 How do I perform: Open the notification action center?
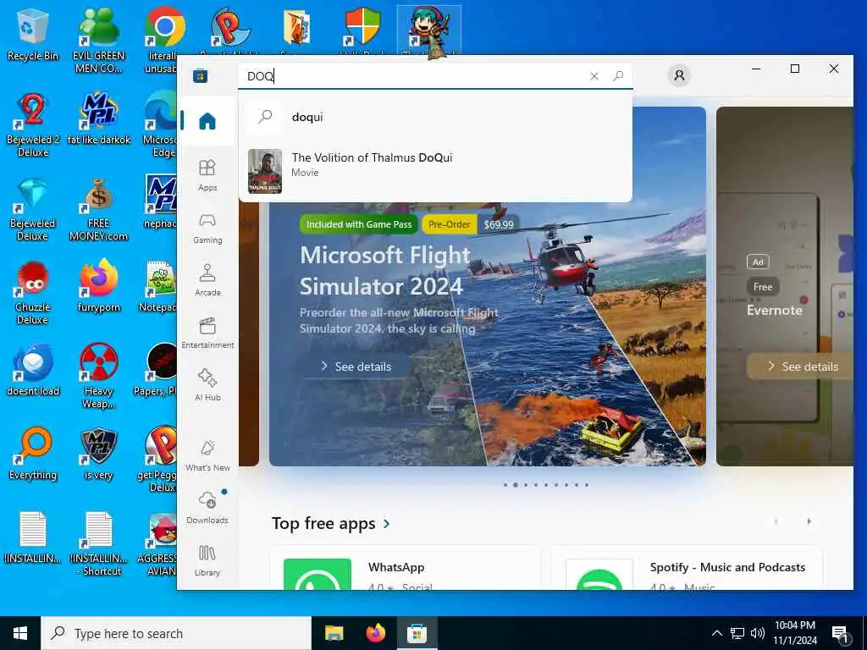click(841, 635)
